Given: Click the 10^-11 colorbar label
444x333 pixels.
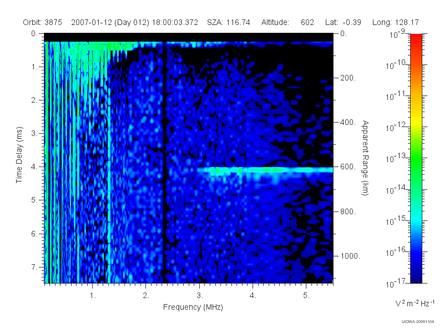Looking at the screenshot, I should coord(396,96).
